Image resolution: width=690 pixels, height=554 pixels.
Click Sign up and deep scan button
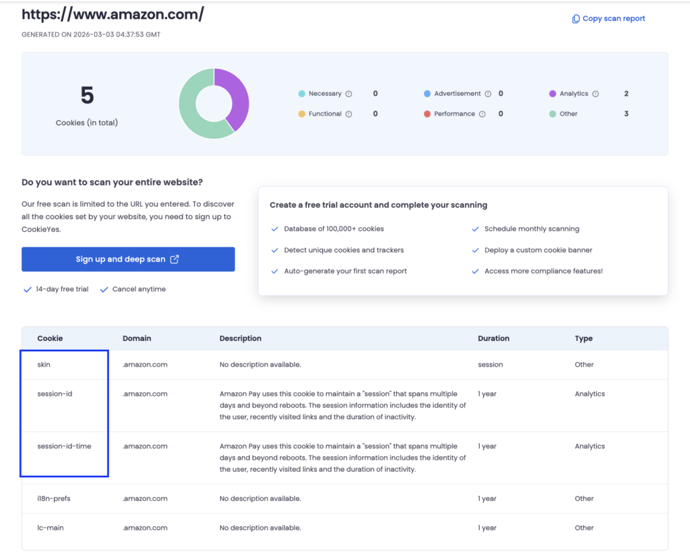[128, 259]
